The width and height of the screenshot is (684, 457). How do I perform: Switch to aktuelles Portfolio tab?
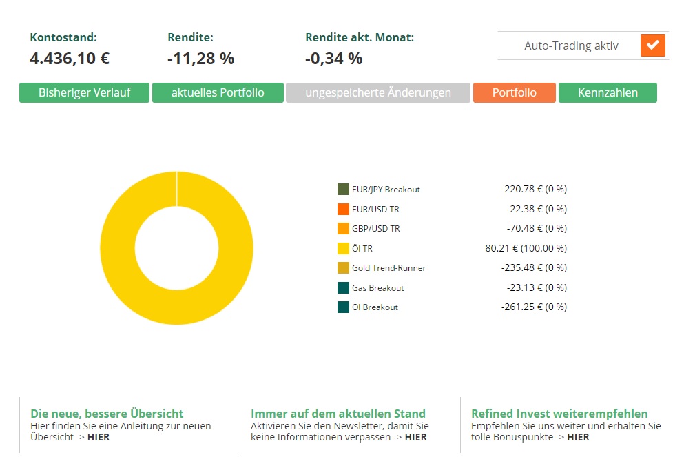pos(218,92)
